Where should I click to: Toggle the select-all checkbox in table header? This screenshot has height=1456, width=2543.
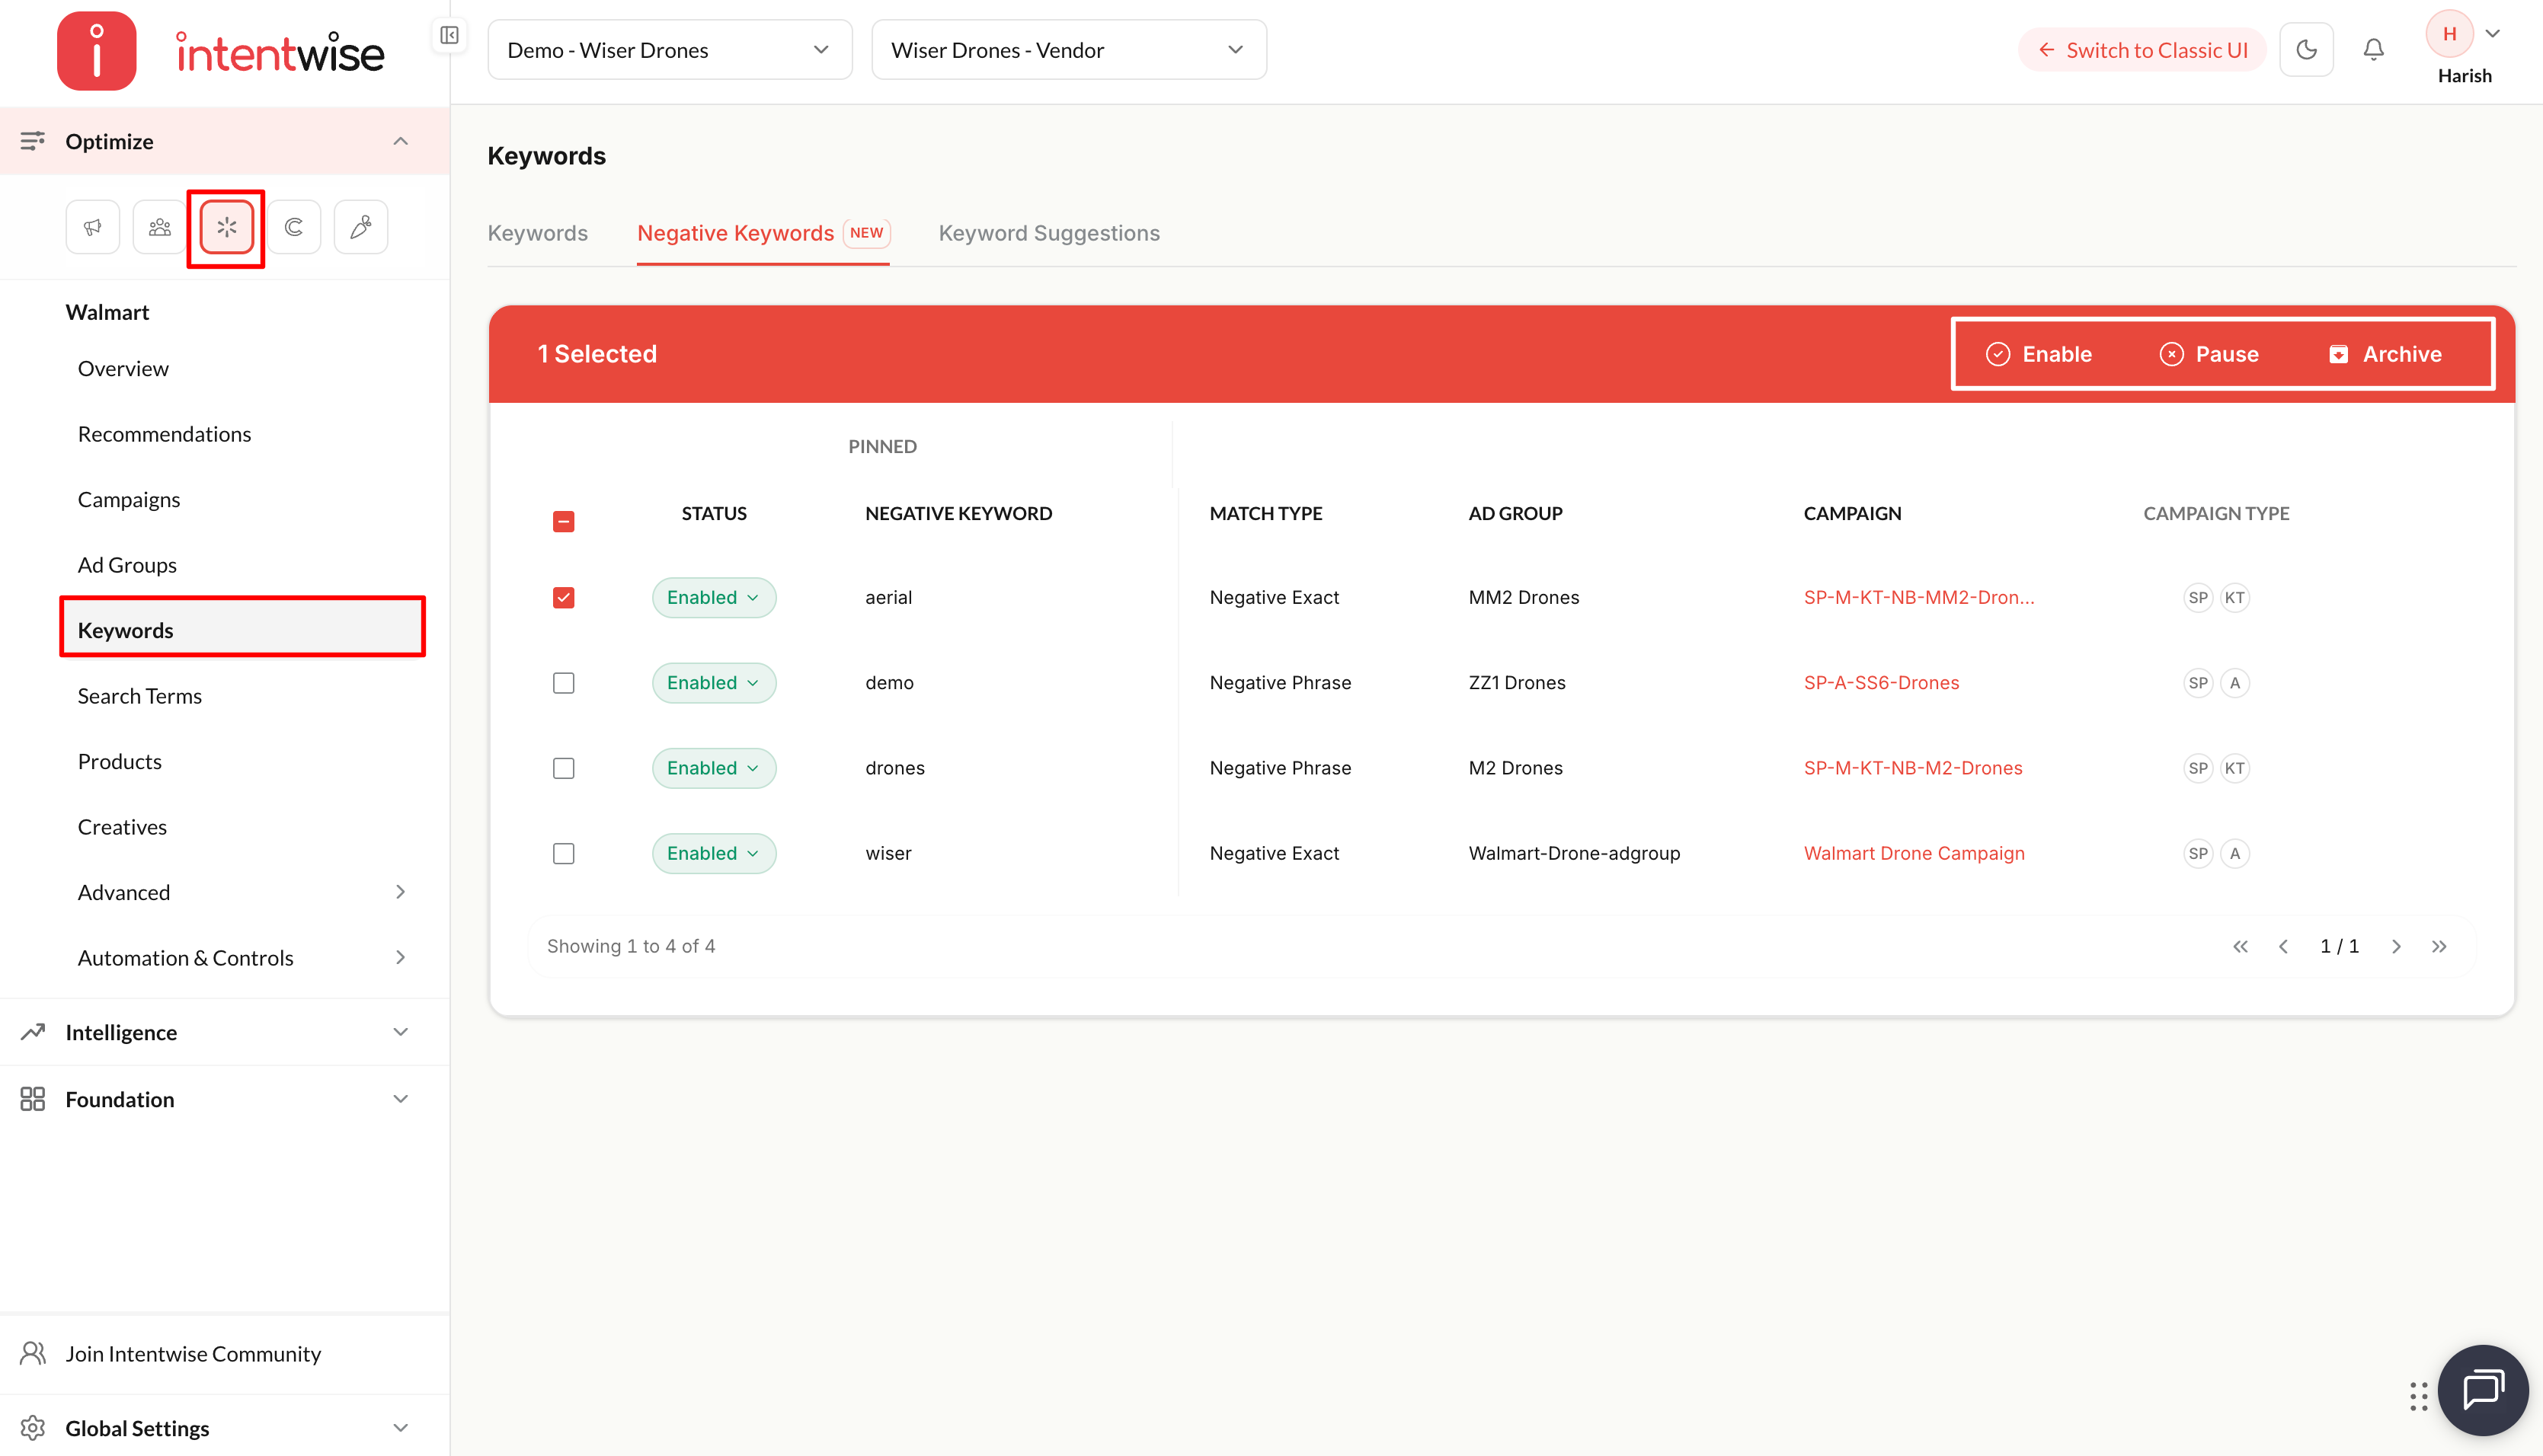click(x=565, y=521)
